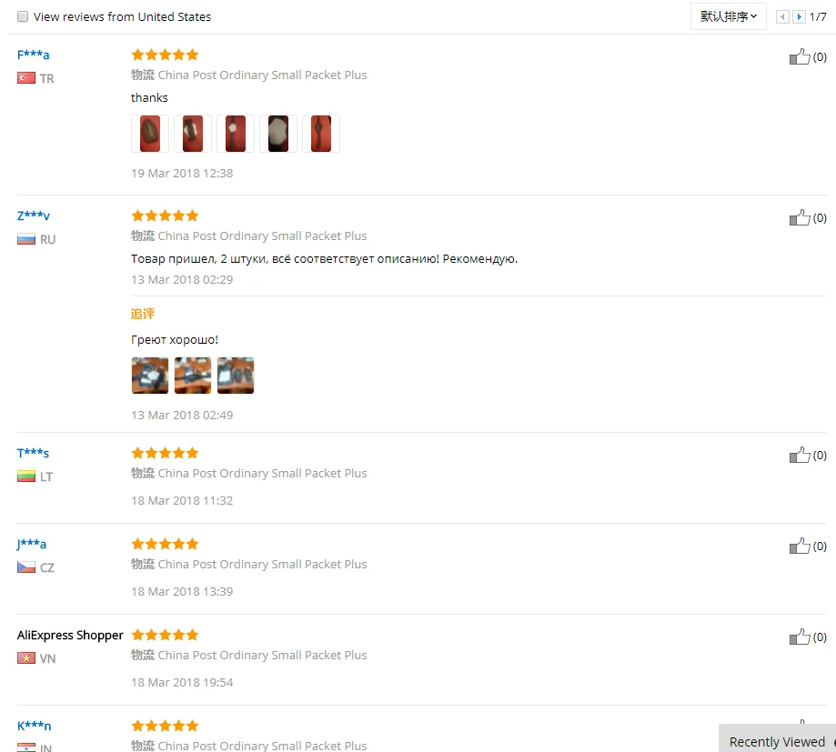Click the Turkey flag icon beside TR
Screen dimensions: 836x752
(x=26, y=78)
